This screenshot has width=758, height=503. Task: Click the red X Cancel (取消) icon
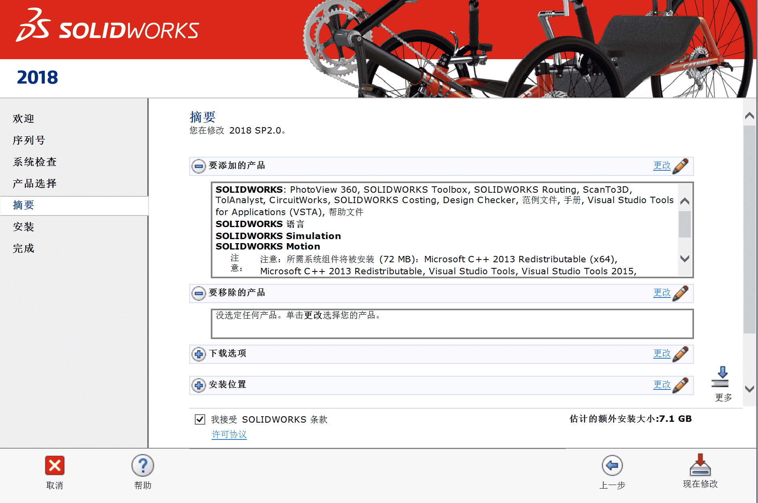coord(54,465)
